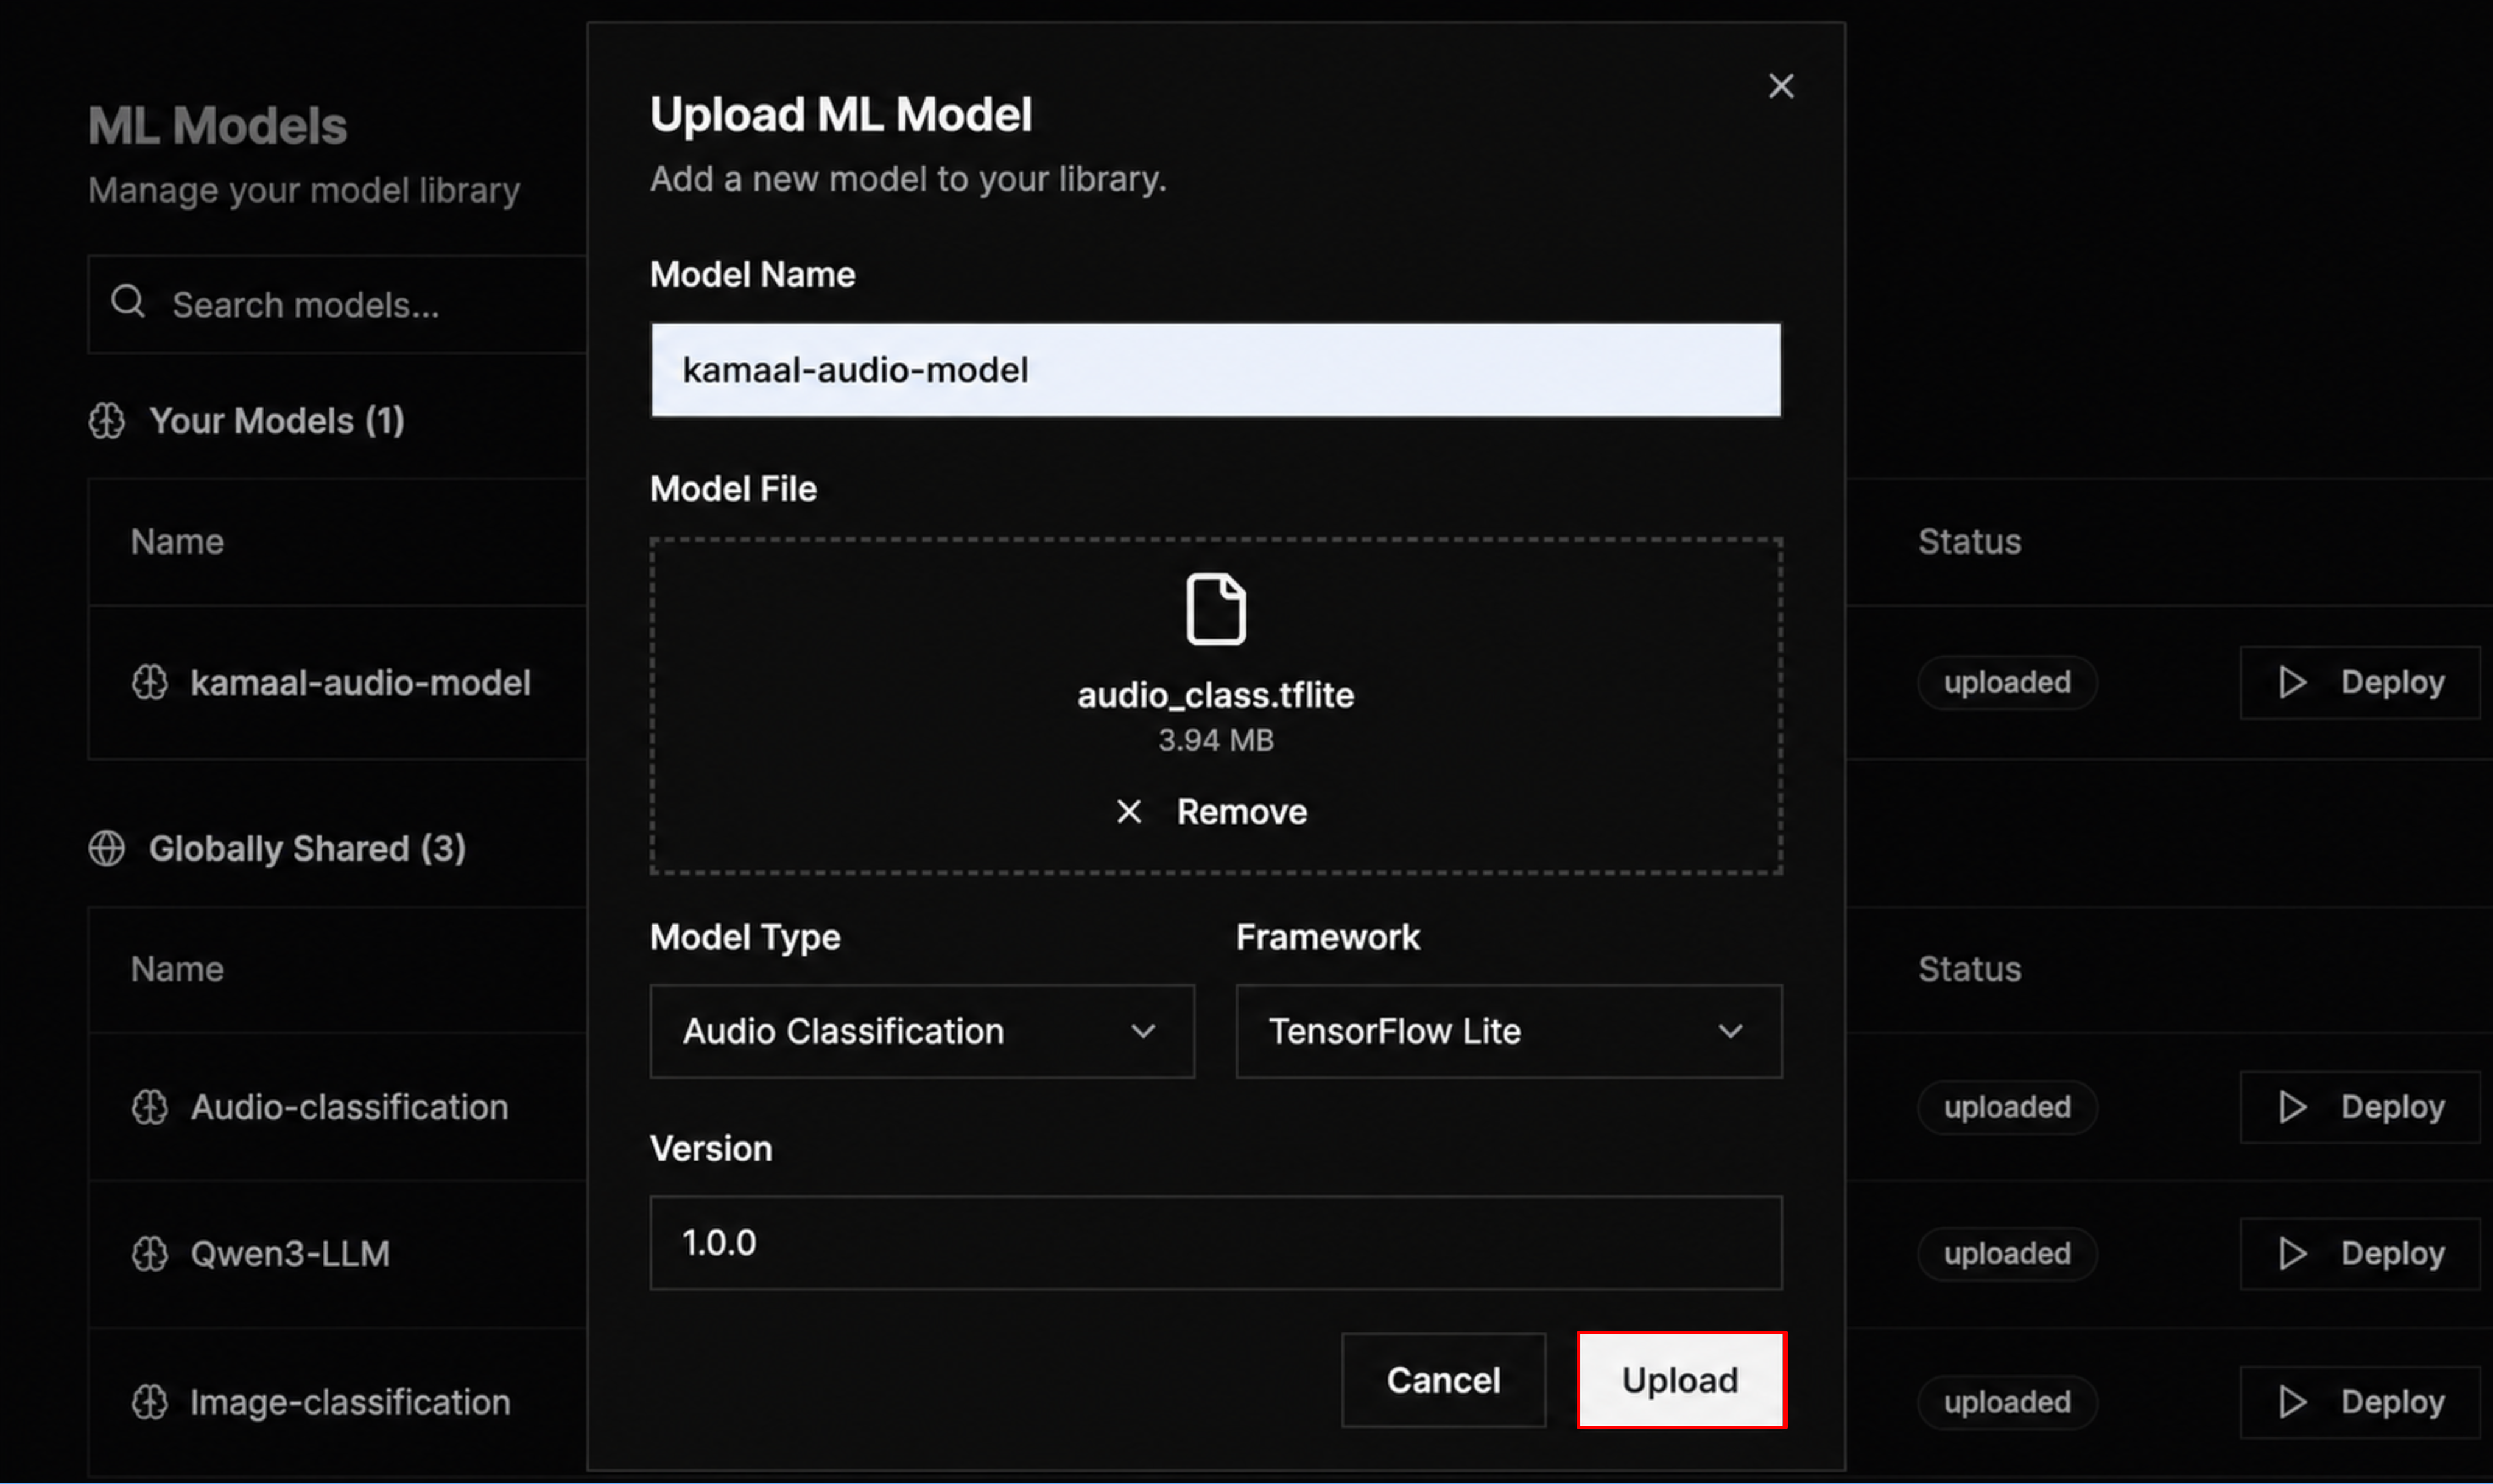Image resolution: width=2493 pixels, height=1484 pixels.
Task: Deploy the Image-classification model
Action: click(2360, 1402)
